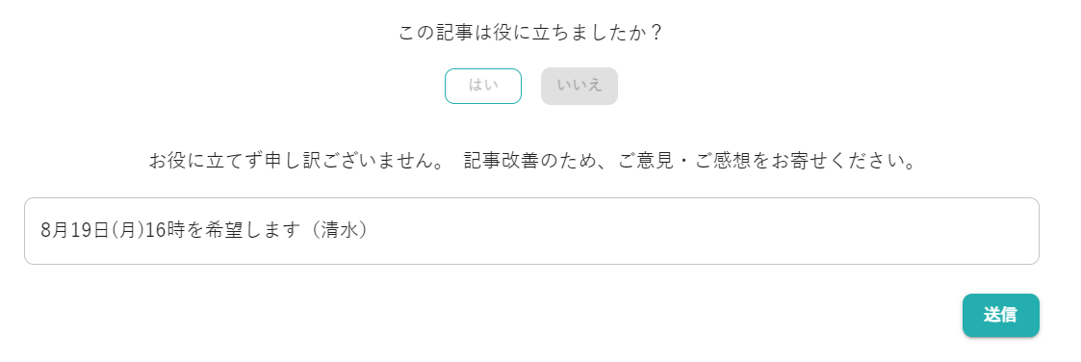Answer no to whether article was helpful
Image resolution: width=1081 pixels, height=362 pixels.
579,87
